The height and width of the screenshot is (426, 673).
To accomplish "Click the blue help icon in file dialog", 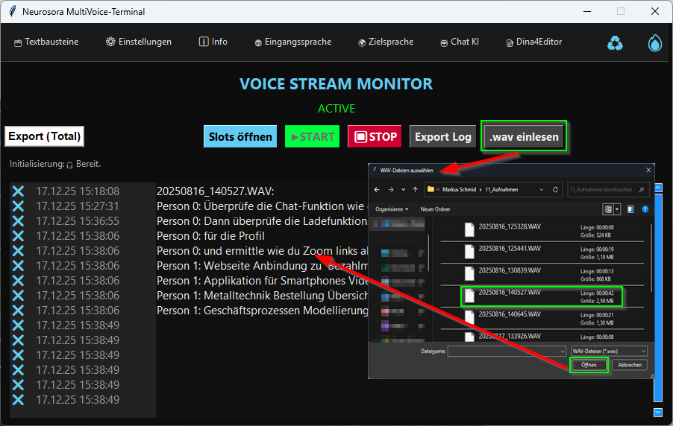I will coord(645,209).
